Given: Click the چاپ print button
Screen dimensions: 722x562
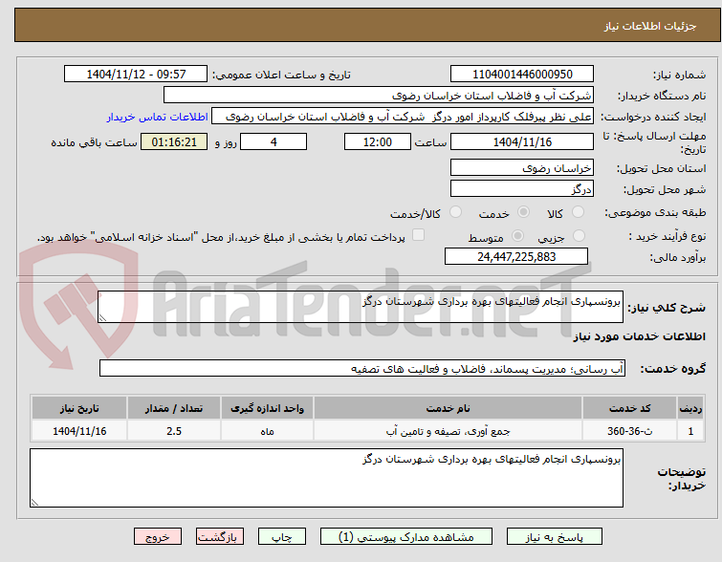Looking at the screenshot, I should point(282,537).
